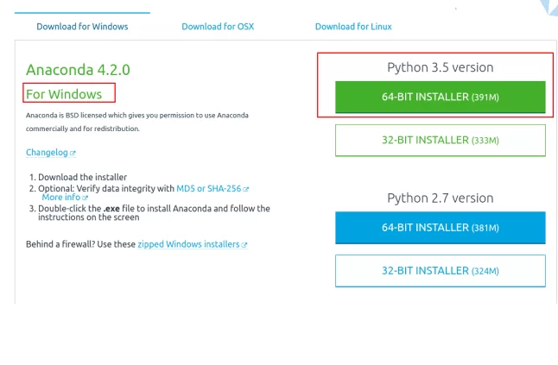This screenshot has width=558, height=365.
Task: Select the Anaconda 4.2.0 heading
Action: (78, 70)
